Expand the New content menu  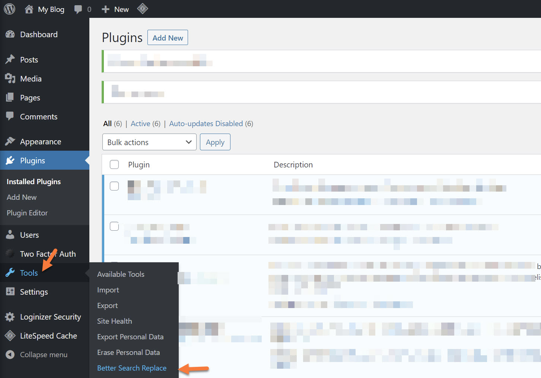point(115,9)
